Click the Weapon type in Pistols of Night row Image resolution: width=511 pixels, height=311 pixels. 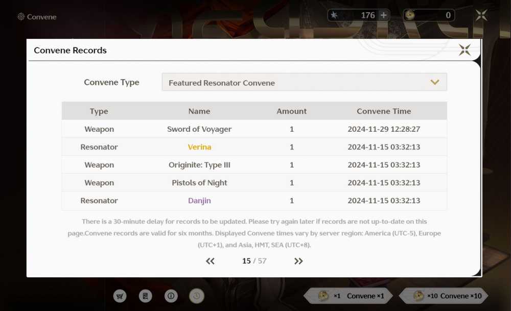click(x=99, y=183)
